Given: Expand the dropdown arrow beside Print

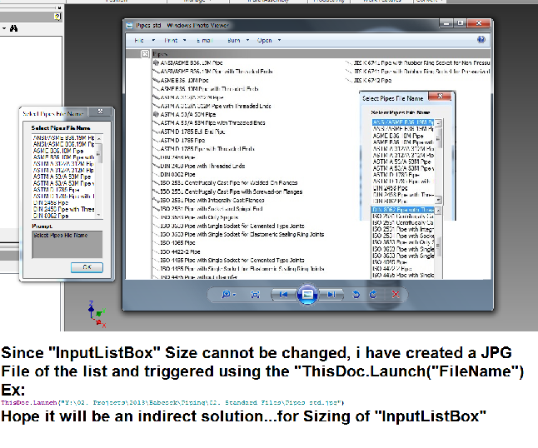Looking at the screenshot, I should point(185,41).
